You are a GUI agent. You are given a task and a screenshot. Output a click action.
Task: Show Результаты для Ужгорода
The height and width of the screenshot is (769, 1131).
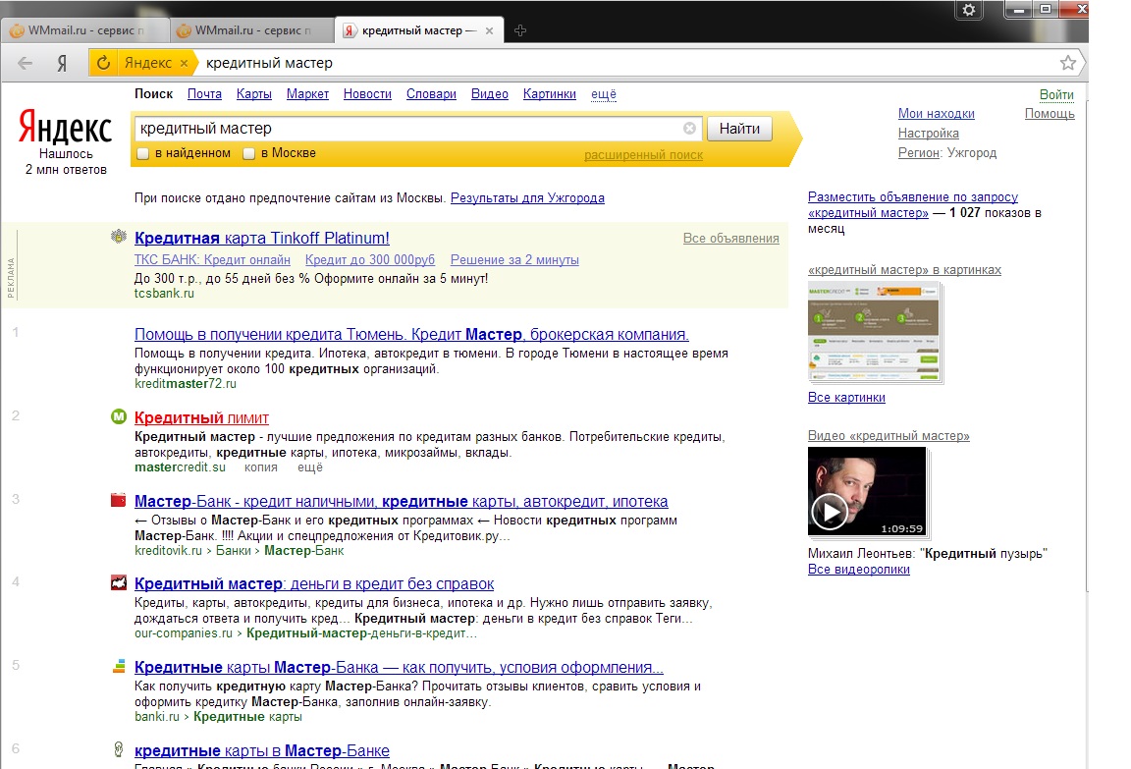point(527,197)
